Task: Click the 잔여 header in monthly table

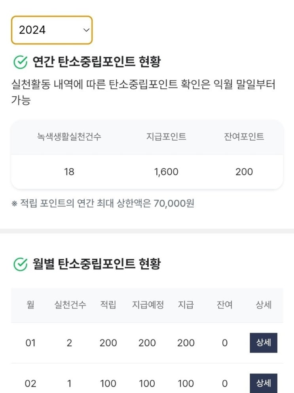Action: coord(224,305)
